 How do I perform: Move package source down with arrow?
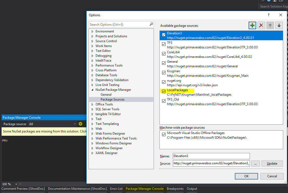point(279,25)
